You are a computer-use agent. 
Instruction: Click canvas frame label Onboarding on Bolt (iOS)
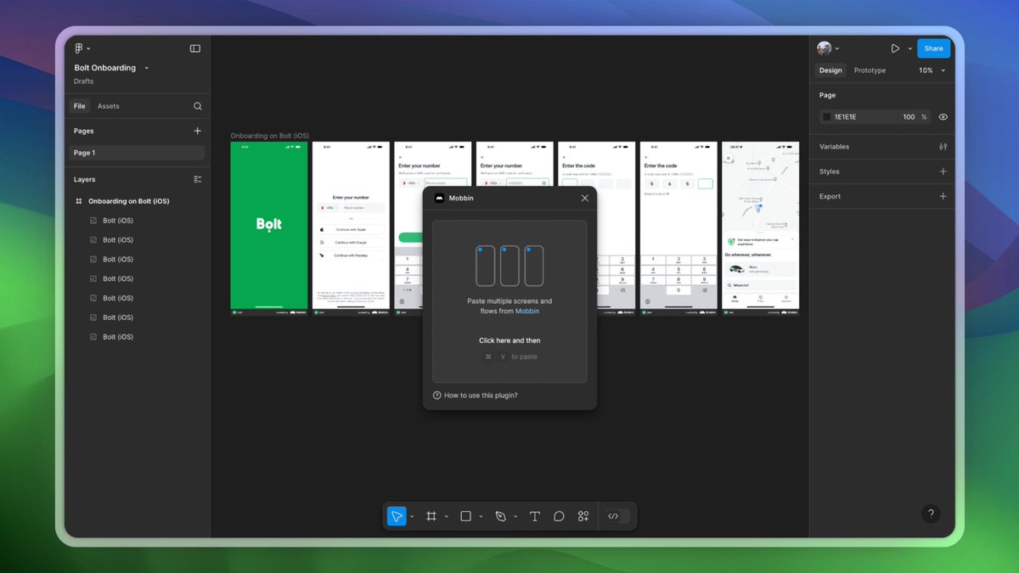[270, 136]
